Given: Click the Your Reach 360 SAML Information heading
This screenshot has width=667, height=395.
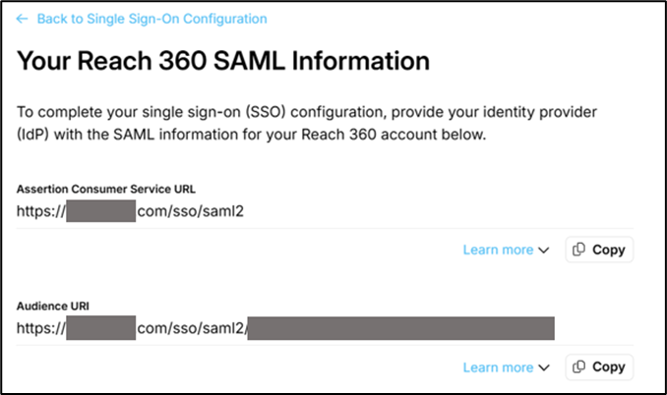Looking at the screenshot, I should tap(223, 61).
